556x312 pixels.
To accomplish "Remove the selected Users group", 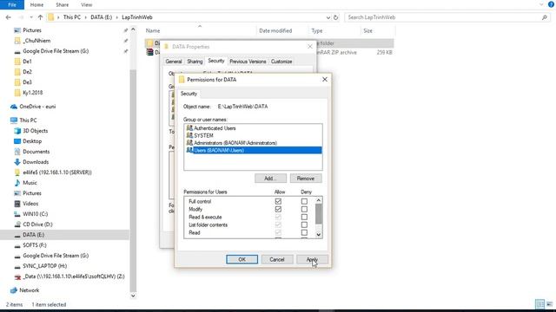I will click(305, 179).
